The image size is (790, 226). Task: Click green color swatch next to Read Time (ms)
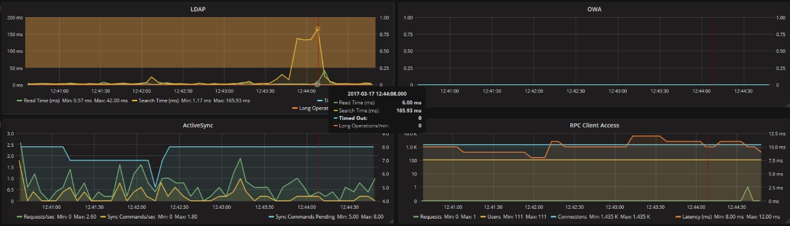click(x=19, y=101)
